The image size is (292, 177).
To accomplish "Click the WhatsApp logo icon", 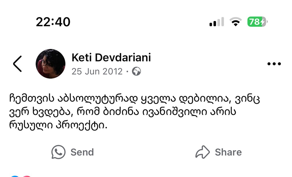I will tap(58, 152).
